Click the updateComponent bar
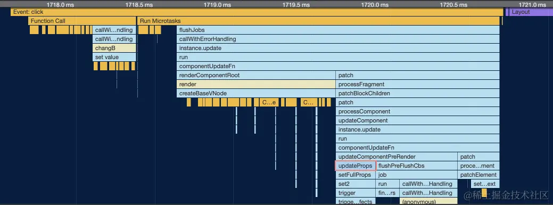553x205 pixels. (x=418, y=121)
